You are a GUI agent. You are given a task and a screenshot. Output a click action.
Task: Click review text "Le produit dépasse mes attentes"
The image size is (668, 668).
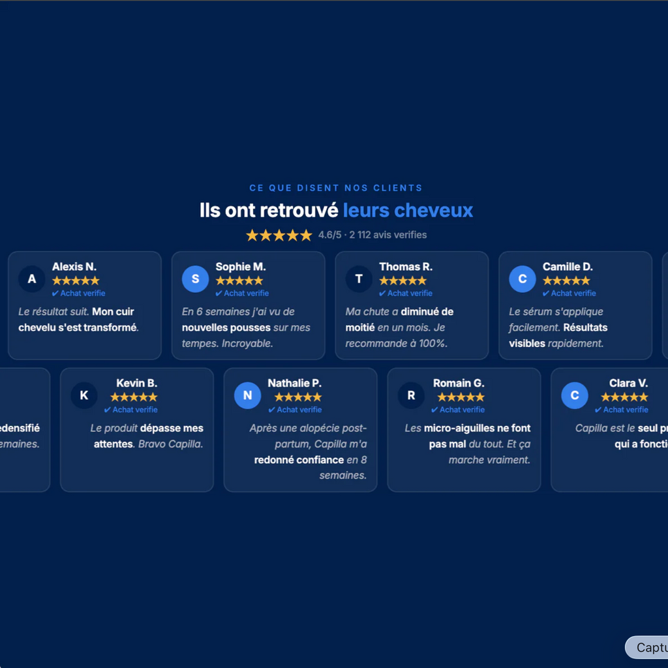coord(147,436)
